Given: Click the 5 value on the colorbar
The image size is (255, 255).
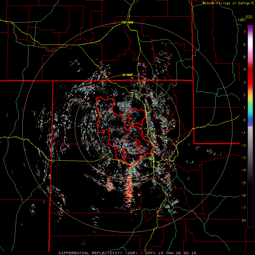Looking at the screenshot, I should pos(245,57).
